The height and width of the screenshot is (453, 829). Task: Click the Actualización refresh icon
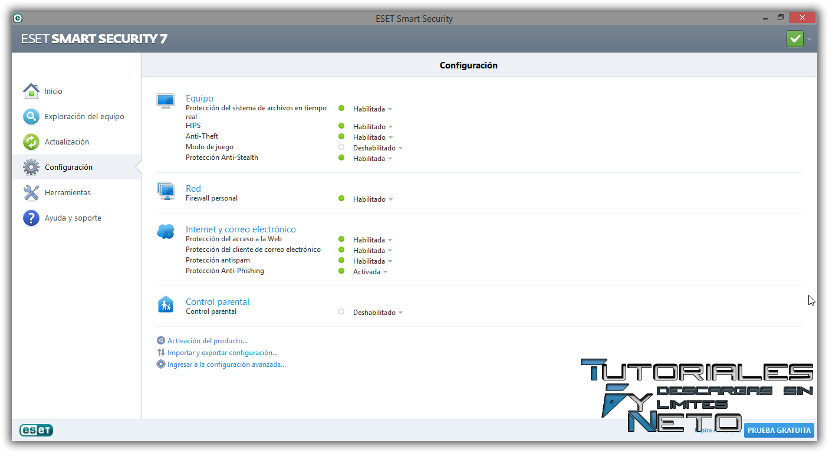point(31,142)
